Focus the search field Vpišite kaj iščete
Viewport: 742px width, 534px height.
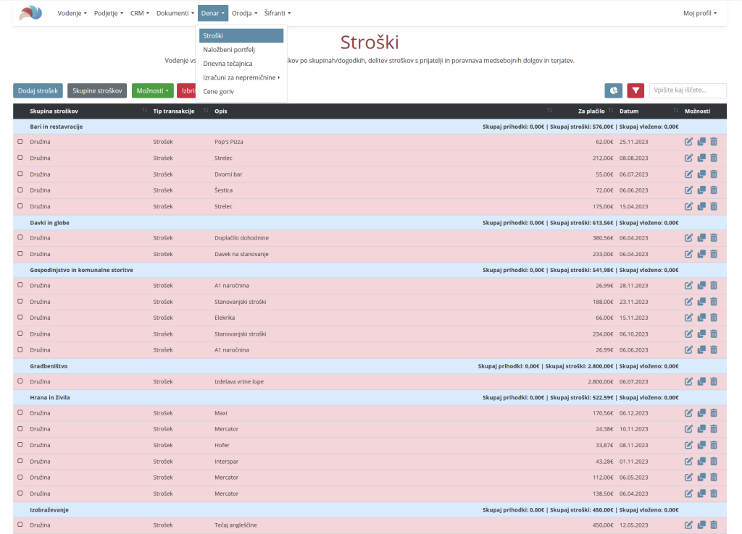tap(688, 90)
